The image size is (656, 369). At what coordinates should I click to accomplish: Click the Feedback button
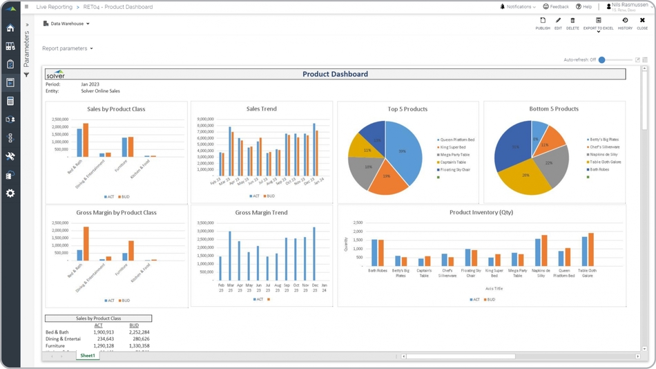pos(556,7)
